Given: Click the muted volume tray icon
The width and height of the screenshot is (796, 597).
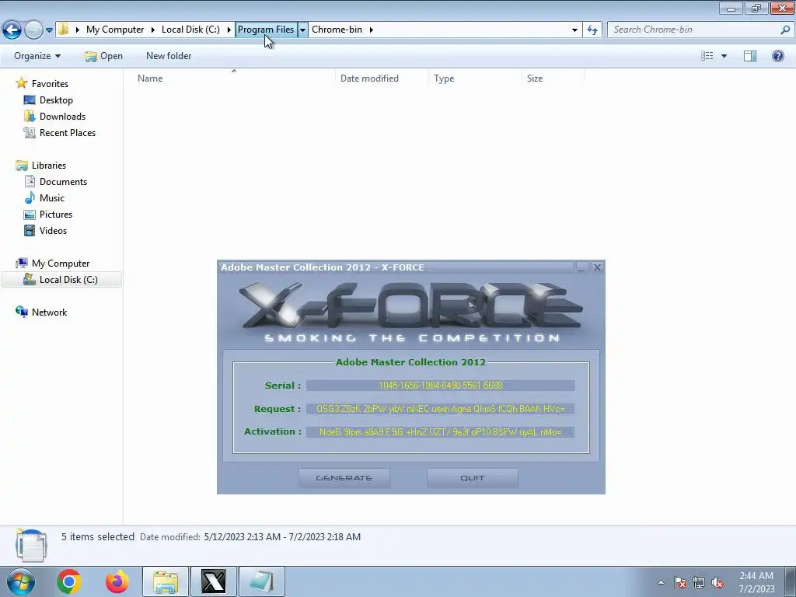Looking at the screenshot, I should [x=717, y=582].
